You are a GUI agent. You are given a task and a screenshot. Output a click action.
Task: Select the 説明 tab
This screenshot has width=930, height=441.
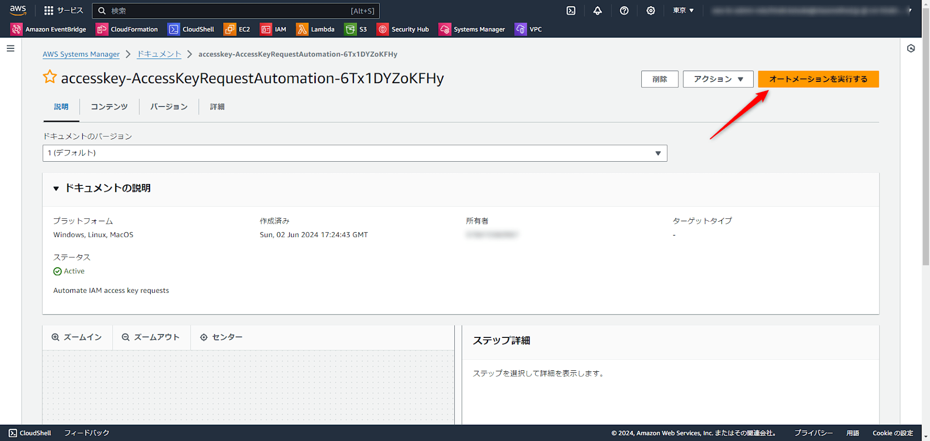(x=61, y=107)
